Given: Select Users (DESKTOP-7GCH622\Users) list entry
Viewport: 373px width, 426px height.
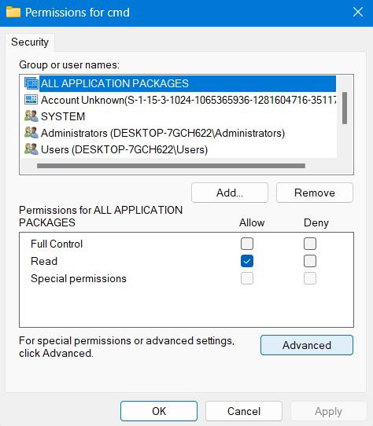Looking at the screenshot, I should tap(124, 149).
